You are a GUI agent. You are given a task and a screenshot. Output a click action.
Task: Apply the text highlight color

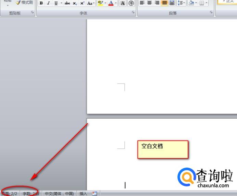click(100, 3)
